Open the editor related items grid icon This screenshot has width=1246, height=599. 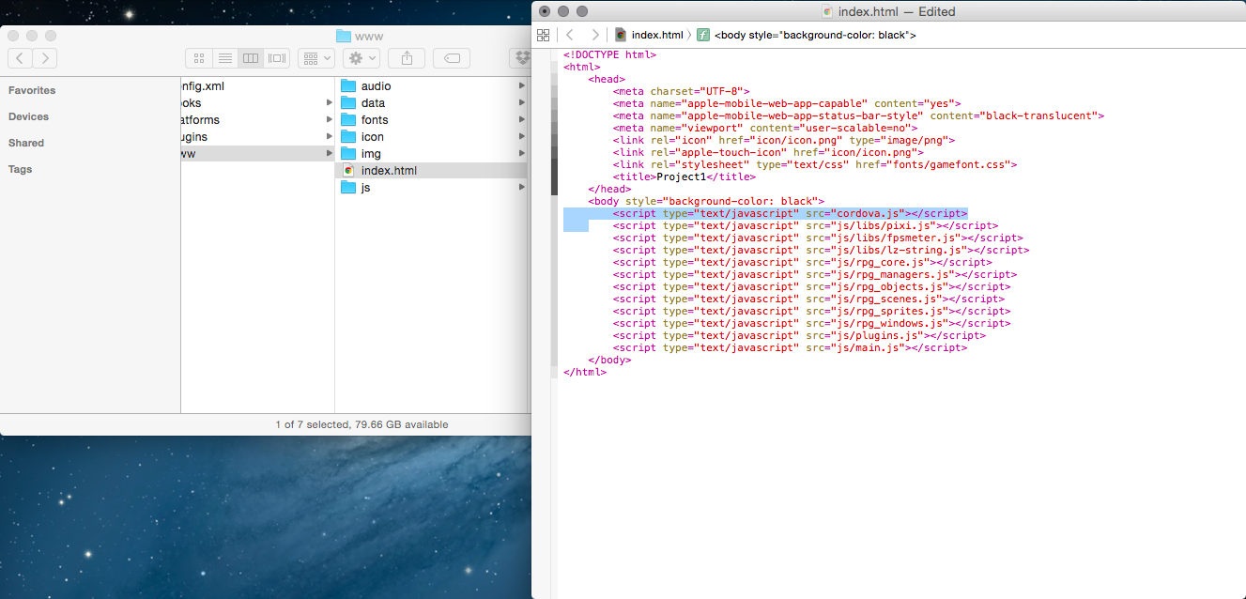543,35
